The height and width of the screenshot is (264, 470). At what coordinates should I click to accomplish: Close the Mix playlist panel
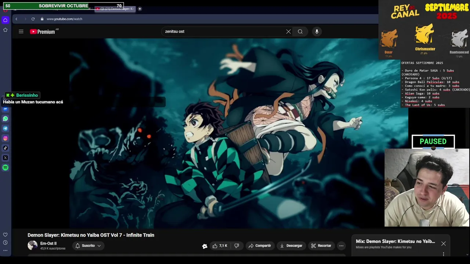(x=444, y=244)
